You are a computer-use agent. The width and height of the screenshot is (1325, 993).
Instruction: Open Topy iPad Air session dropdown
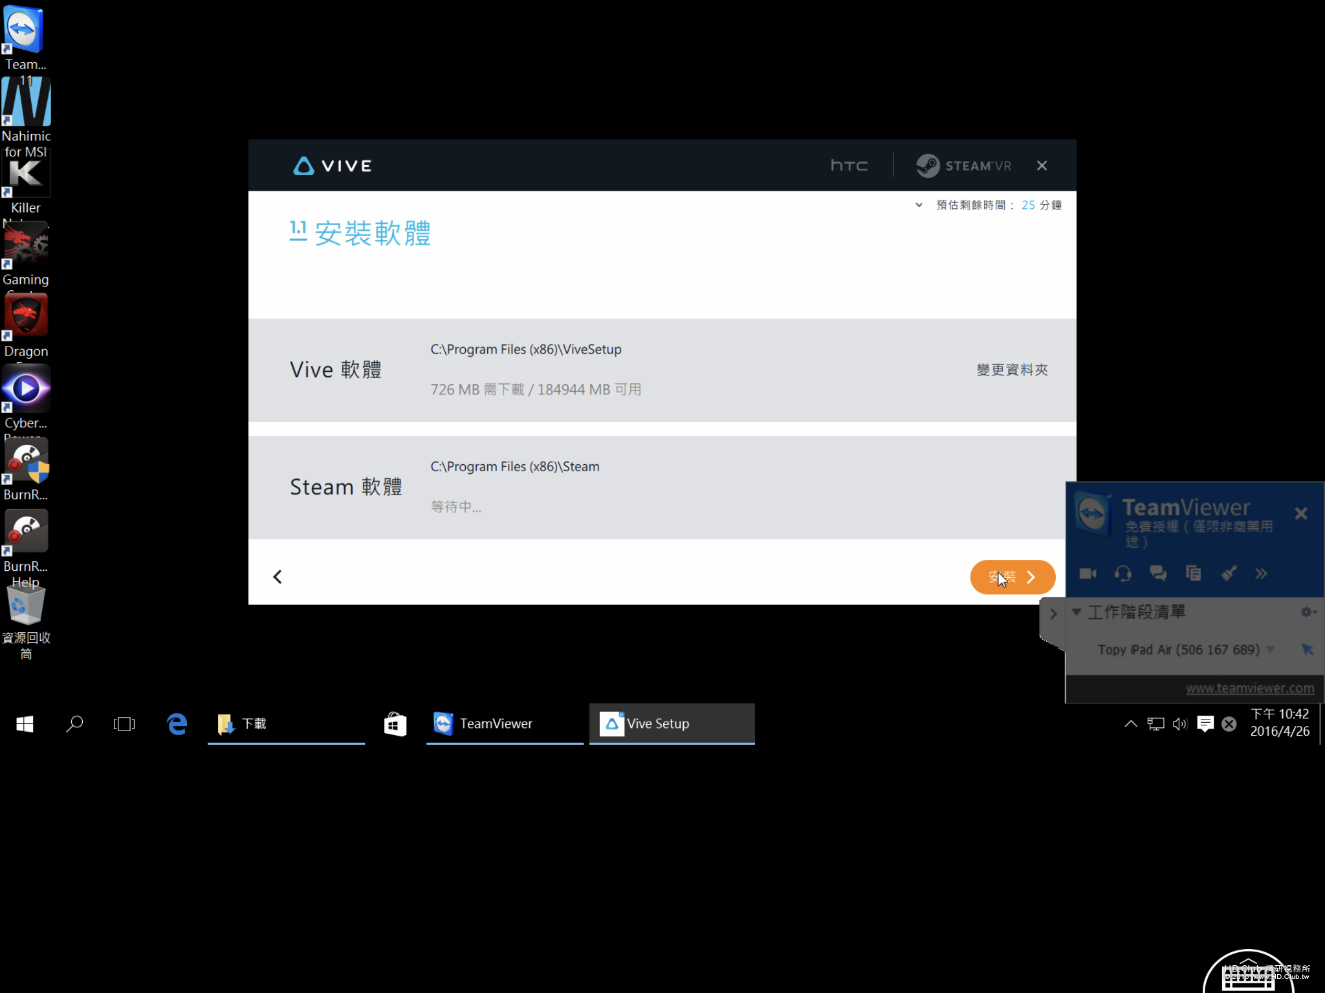[1270, 649]
